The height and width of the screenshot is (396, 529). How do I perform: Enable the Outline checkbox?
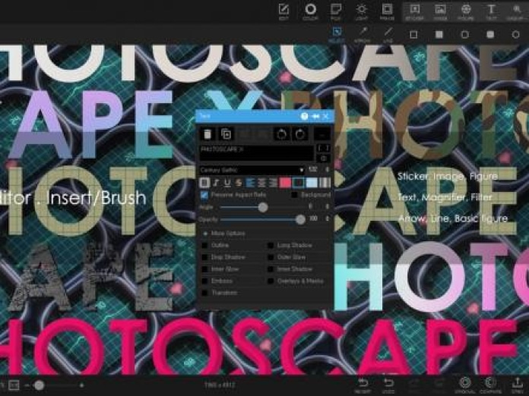(x=204, y=245)
